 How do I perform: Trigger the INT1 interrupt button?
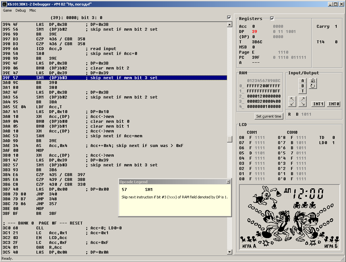(318, 104)
